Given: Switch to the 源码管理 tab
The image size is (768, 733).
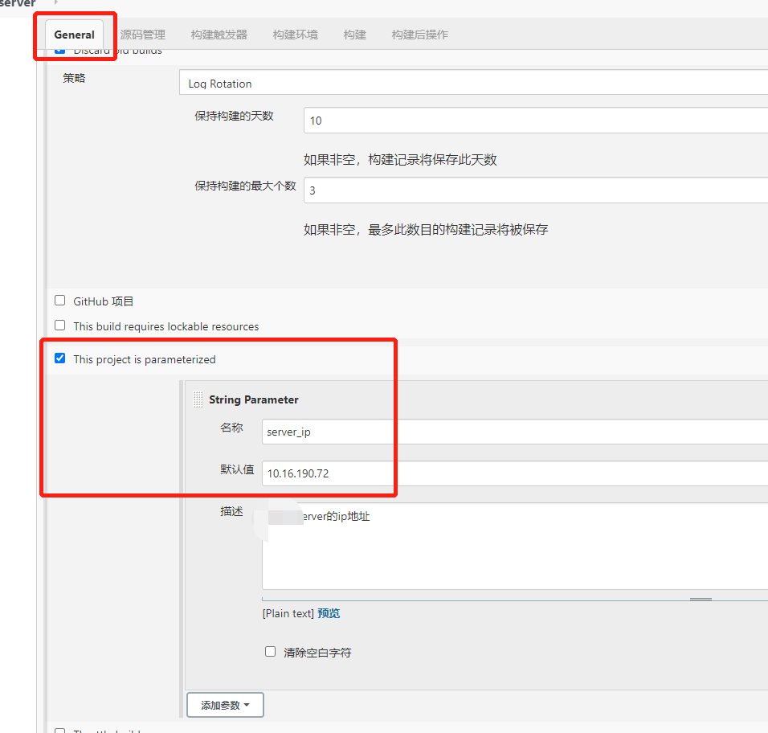Looking at the screenshot, I should pos(142,35).
